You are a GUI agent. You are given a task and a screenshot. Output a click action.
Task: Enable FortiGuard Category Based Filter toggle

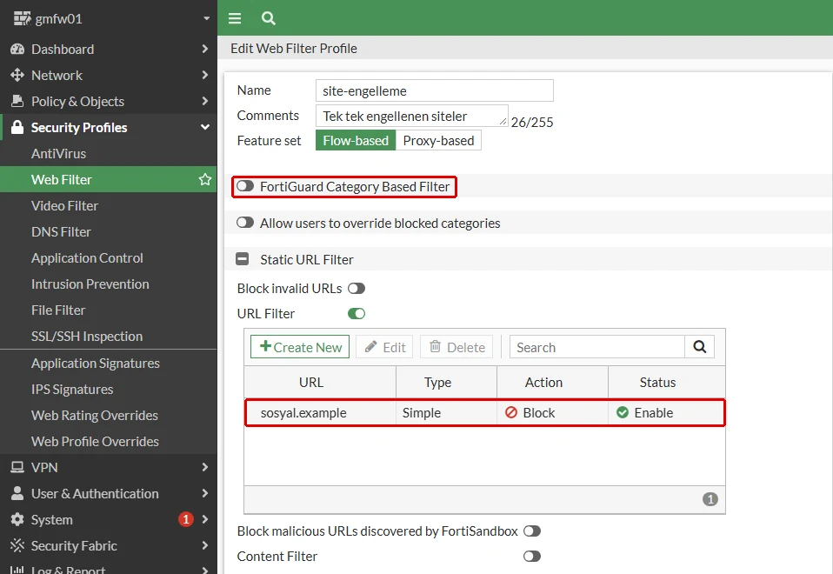click(x=245, y=186)
